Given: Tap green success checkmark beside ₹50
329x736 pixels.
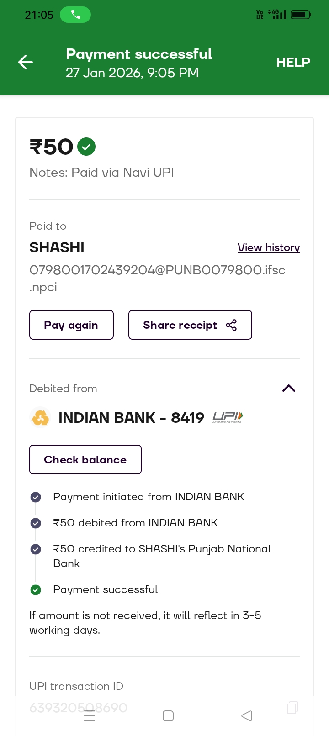Looking at the screenshot, I should 86,147.
